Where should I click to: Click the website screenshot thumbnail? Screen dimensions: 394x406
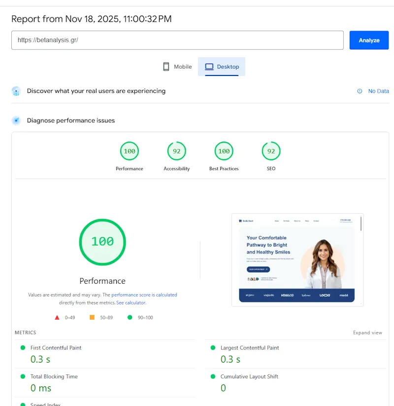(297, 260)
